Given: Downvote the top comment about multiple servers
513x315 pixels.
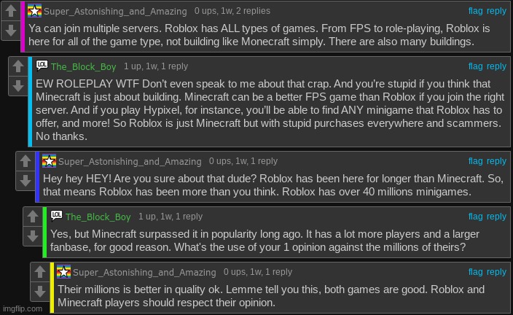Looking at the screenshot, I should click(x=11, y=31).
